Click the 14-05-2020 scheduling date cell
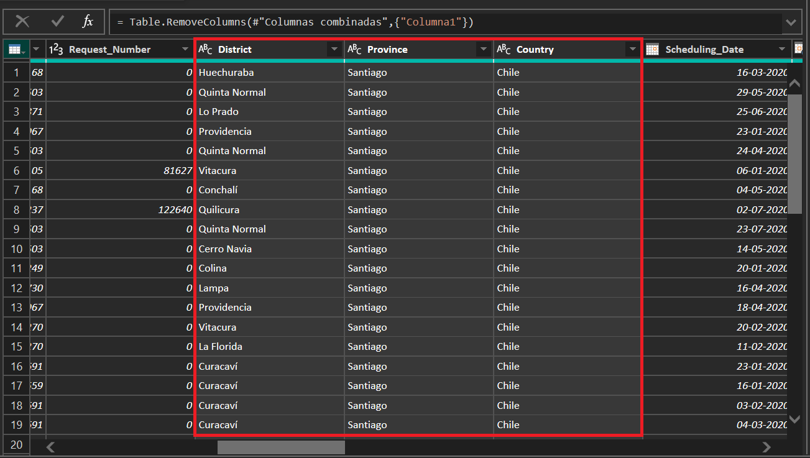810x458 pixels. pyautogui.click(x=715, y=249)
